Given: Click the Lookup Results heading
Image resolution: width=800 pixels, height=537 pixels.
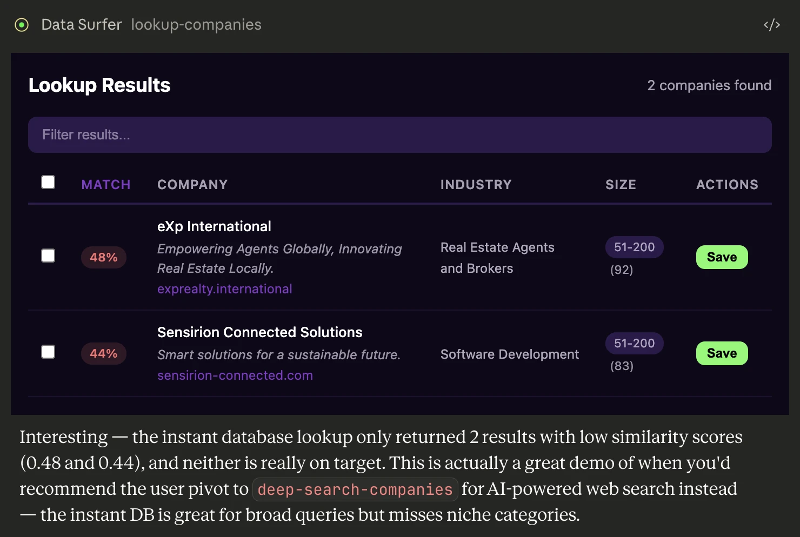Looking at the screenshot, I should 99,85.
